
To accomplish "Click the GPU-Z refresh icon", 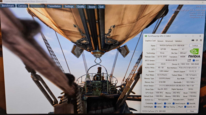I will tap(197, 40).
